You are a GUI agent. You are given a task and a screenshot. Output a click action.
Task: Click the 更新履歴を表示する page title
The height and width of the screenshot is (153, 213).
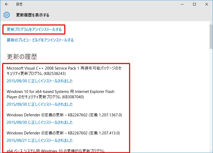point(33,15)
